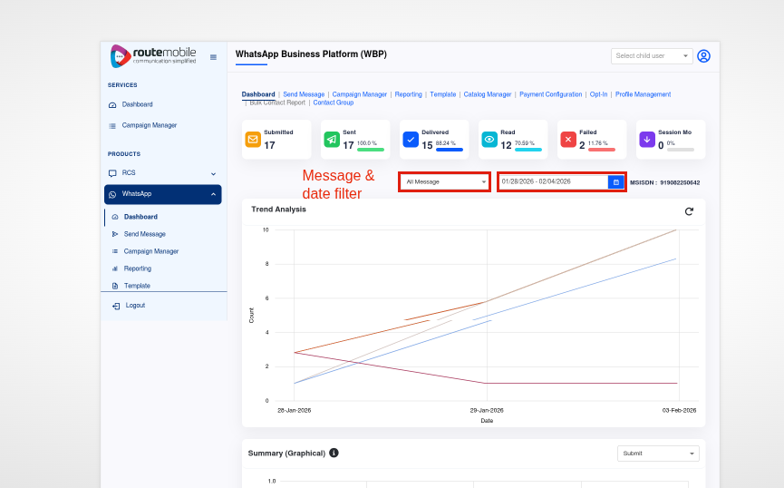Open the Contact Group link
The image size is (784, 488).
[333, 102]
